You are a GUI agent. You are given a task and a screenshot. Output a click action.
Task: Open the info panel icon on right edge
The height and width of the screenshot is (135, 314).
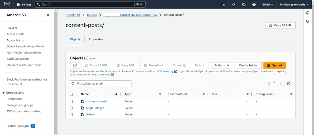coord(308,13)
